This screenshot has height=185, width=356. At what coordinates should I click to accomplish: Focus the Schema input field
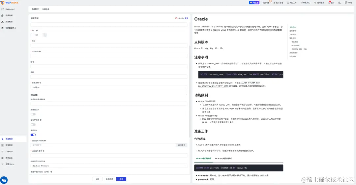(109, 56)
